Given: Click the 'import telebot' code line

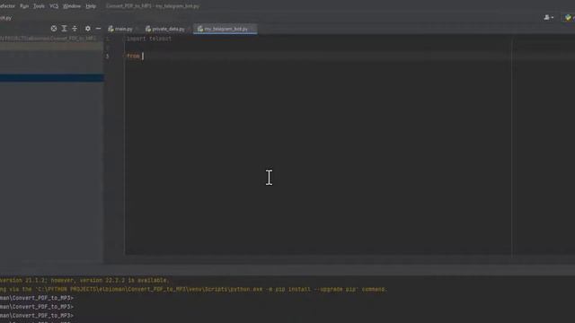Looking at the screenshot, I should point(149,39).
